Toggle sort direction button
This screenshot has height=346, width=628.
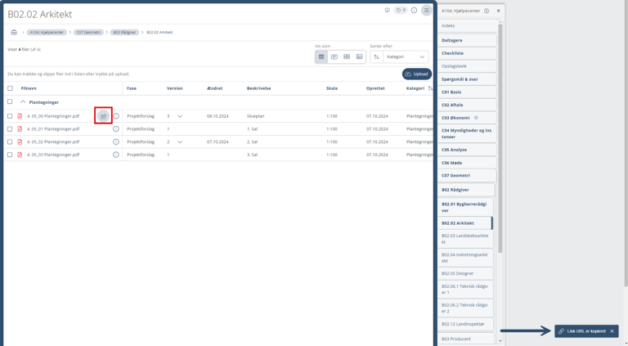(377, 57)
